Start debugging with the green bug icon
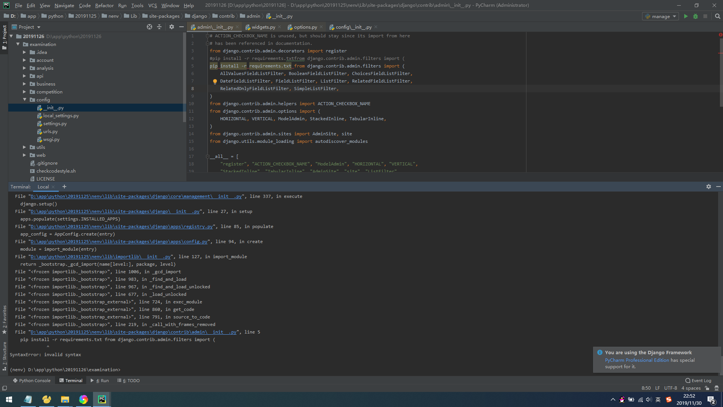723x407 pixels. click(696, 16)
